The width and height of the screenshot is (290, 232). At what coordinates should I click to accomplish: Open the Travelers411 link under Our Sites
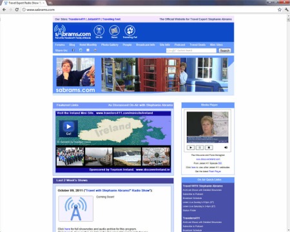(77, 19)
